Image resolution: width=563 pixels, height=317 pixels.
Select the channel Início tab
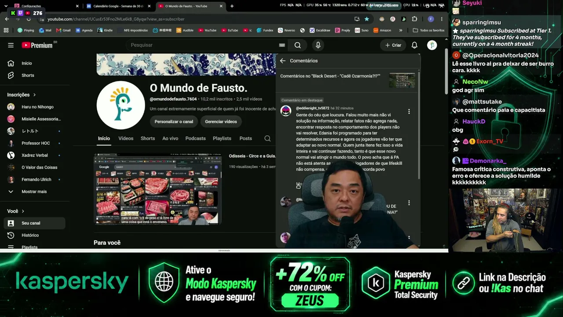pos(104,138)
